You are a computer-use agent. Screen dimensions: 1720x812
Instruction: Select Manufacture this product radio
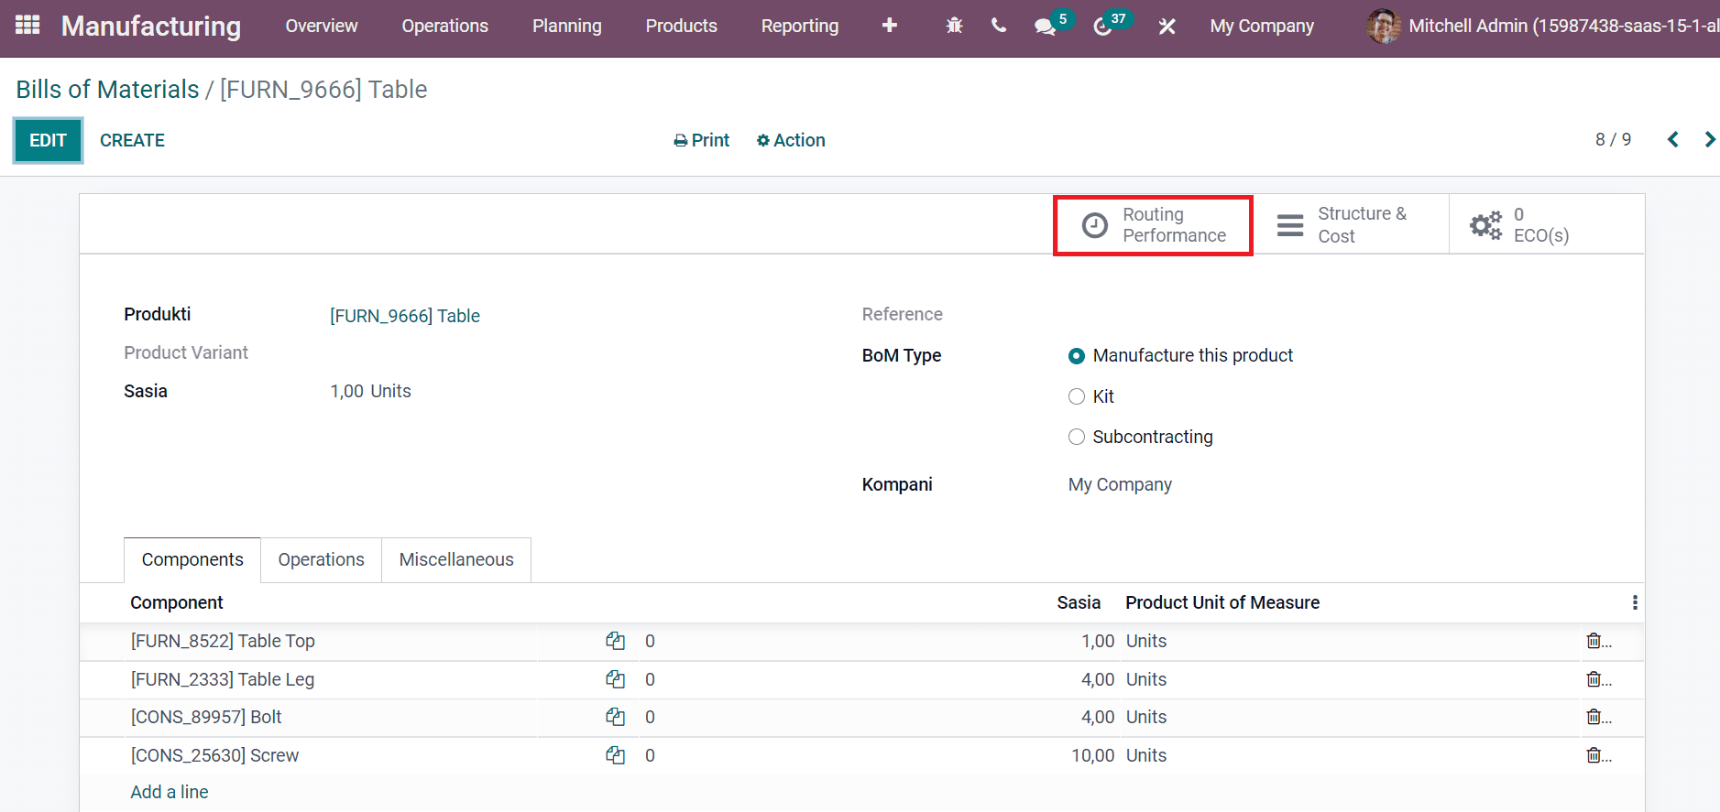(x=1077, y=356)
